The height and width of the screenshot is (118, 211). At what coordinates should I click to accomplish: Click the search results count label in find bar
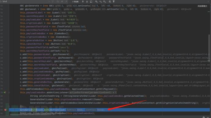(x=75, y=2)
